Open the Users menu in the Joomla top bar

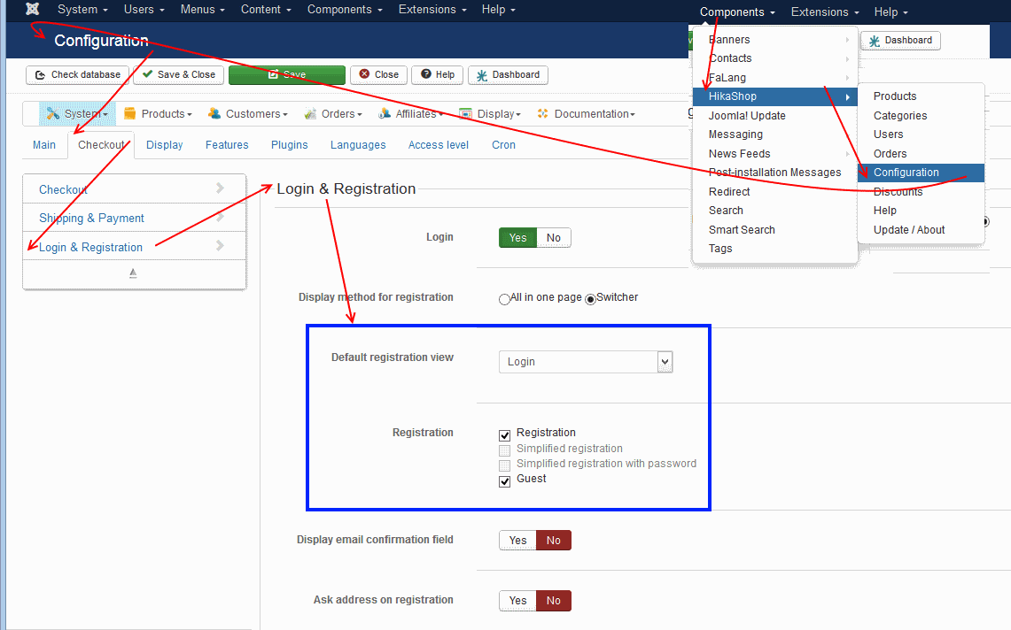144,10
